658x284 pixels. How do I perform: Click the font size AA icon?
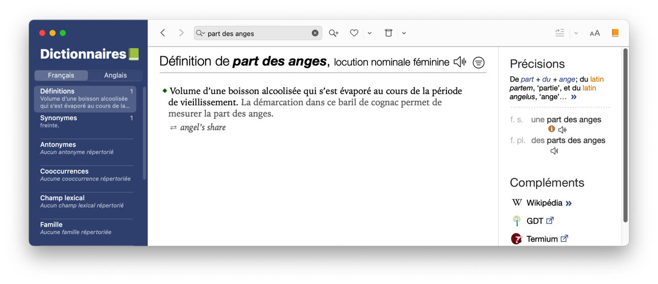point(595,33)
